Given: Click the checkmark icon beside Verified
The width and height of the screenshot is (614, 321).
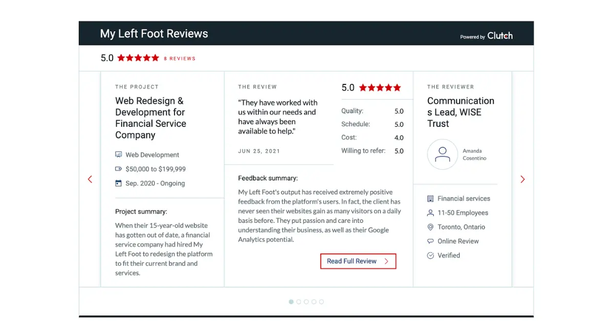Looking at the screenshot, I should (430, 256).
